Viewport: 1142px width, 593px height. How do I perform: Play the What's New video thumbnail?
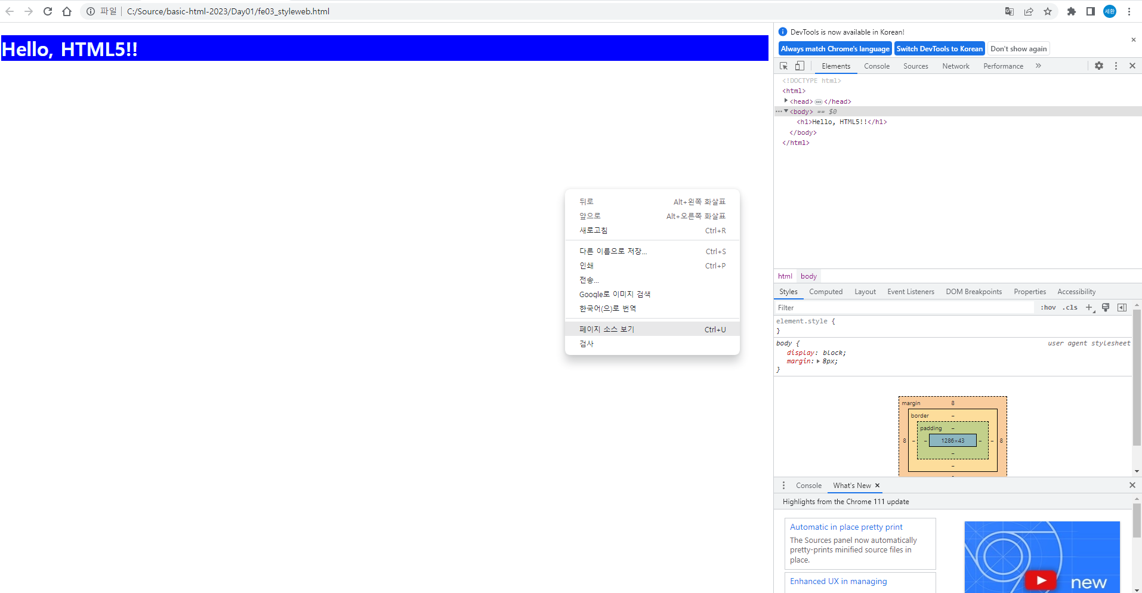1041,580
